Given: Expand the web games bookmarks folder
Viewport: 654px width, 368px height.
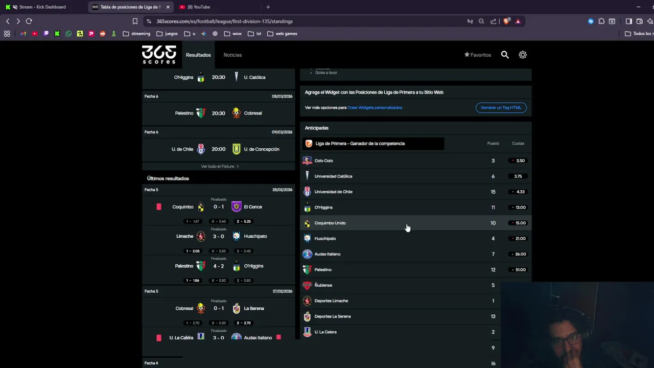Looking at the screenshot, I should click(283, 34).
